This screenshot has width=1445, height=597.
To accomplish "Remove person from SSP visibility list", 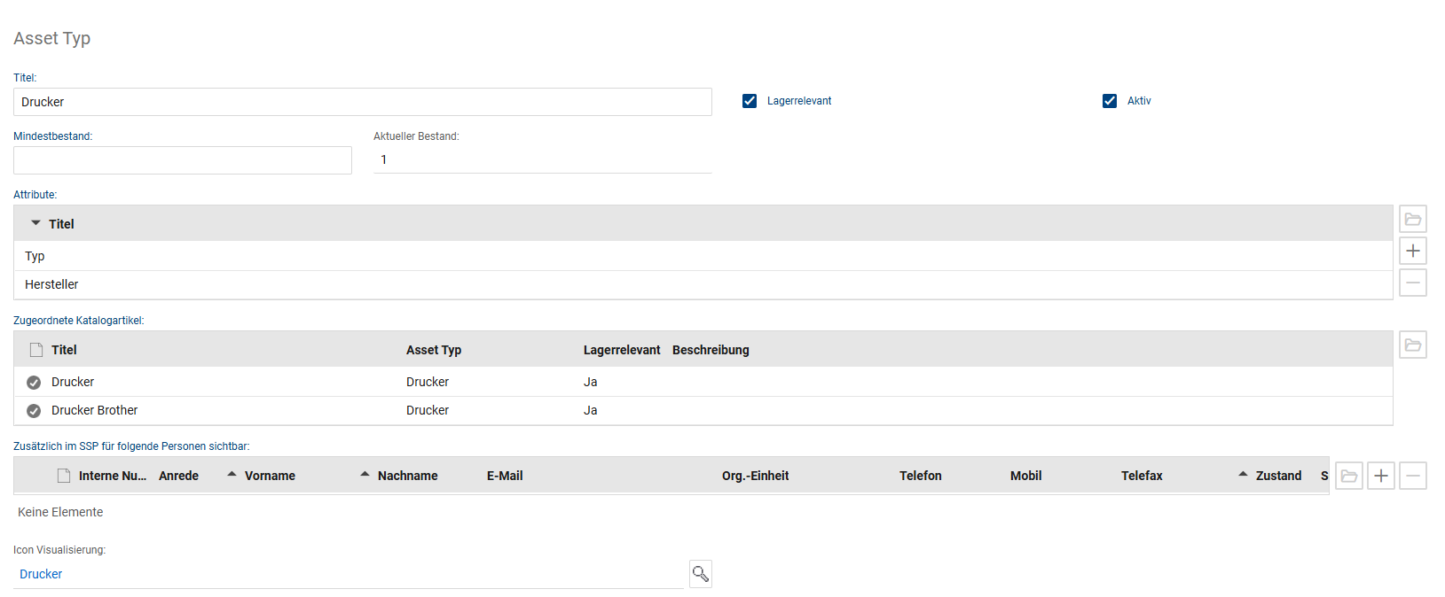I will pos(1413,476).
